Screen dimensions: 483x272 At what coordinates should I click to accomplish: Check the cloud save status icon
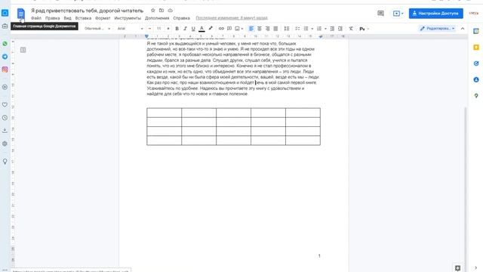pos(170,11)
